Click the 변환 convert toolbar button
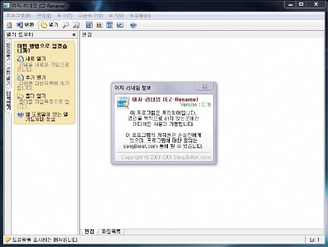The height and width of the screenshot is (247, 328). (x=25, y=25)
